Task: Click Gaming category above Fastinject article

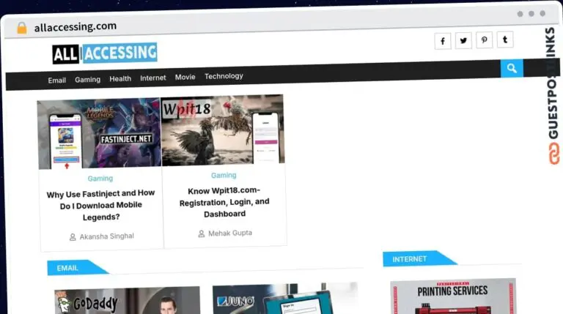Action: pos(100,179)
